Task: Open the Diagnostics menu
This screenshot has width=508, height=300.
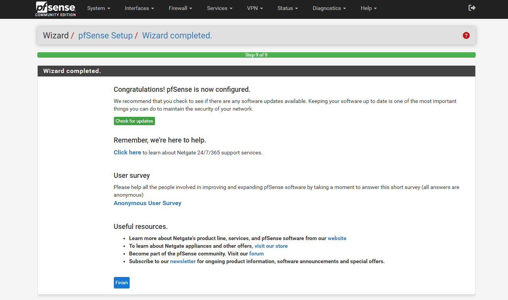Action: coord(329,8)
